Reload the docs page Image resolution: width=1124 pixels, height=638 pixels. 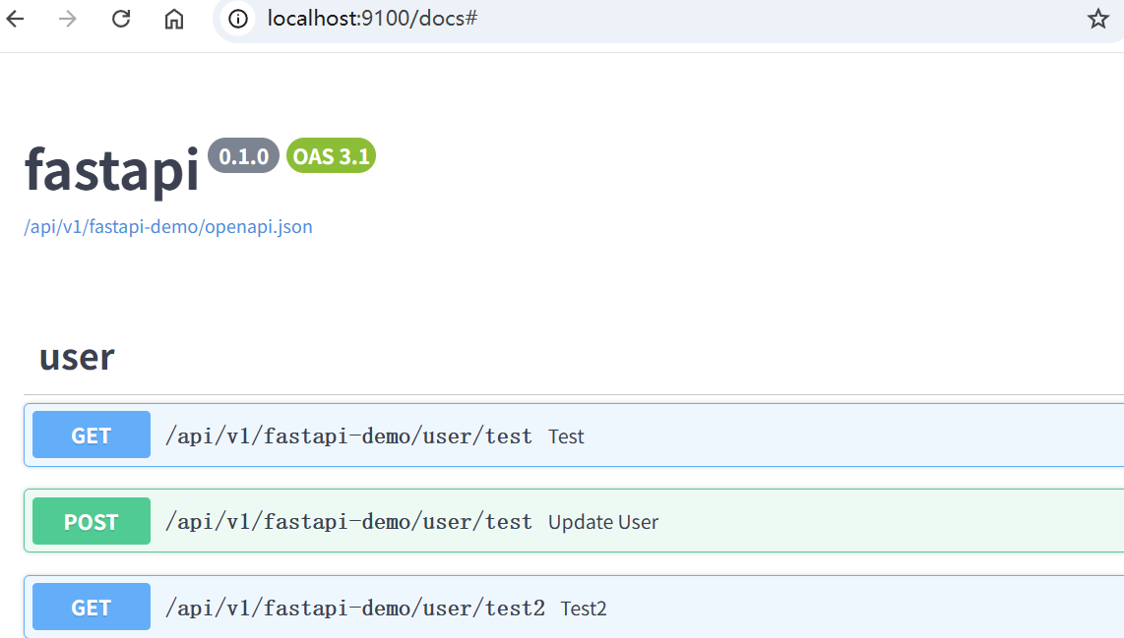[x=121, y=19]
